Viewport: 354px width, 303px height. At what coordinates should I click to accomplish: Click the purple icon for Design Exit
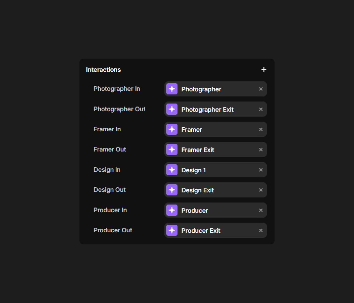172,190
